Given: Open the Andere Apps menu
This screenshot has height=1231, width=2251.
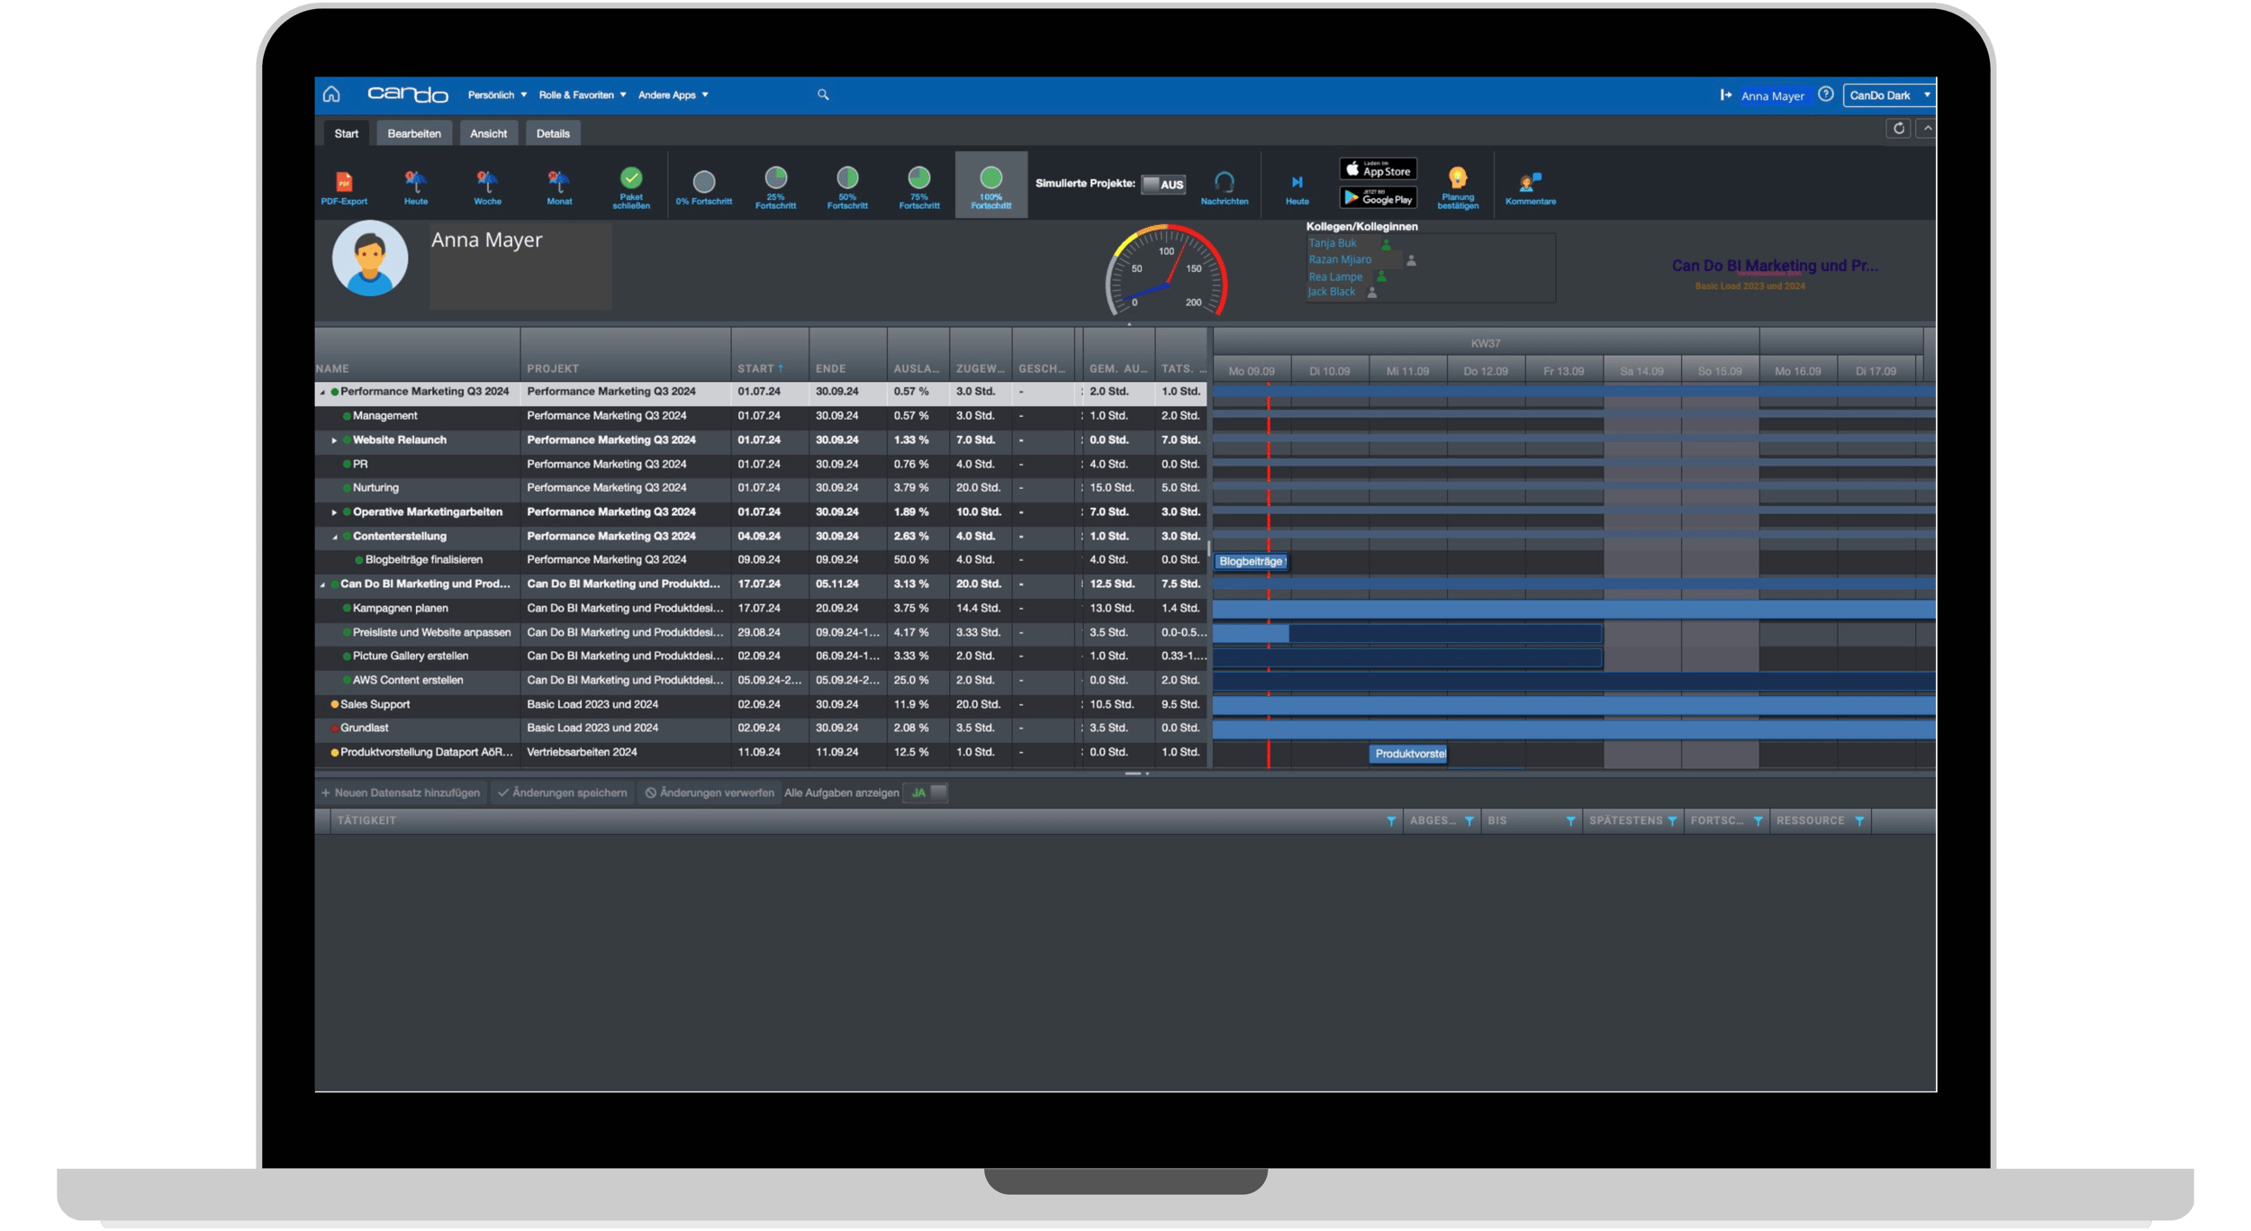Looking at the screenshot, I should tap(673, 95).
